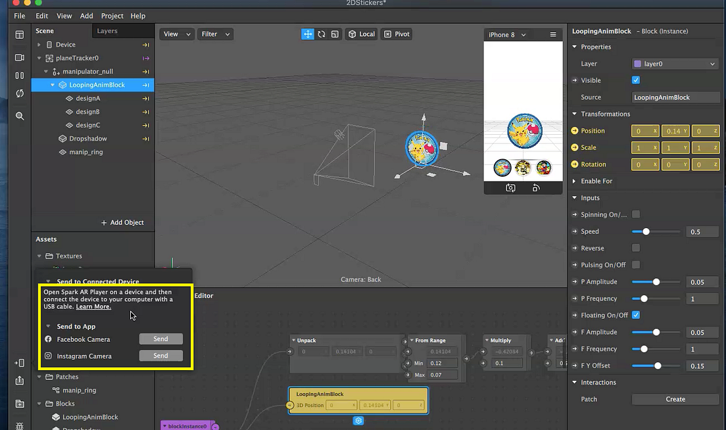
Task: Select the Rotate tool in viewport toolbar
Action: (322, 34)
